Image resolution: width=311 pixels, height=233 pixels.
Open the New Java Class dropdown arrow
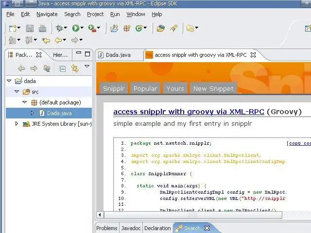tap(145, 28)
